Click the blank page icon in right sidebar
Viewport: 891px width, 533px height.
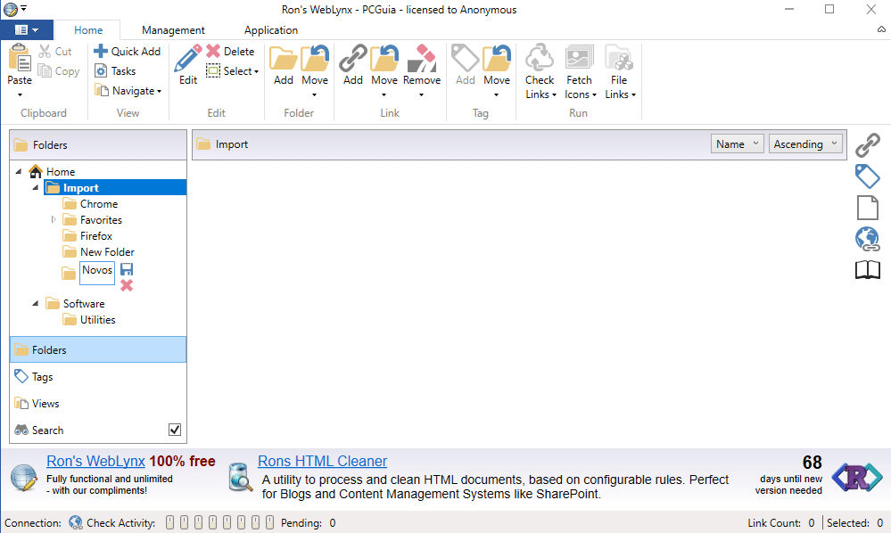coord(868,208)
